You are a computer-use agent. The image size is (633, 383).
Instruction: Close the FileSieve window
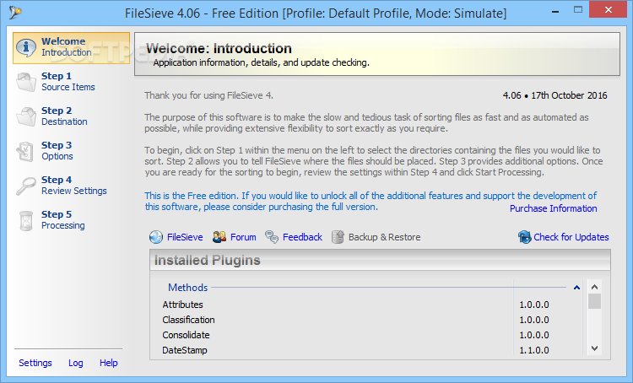click(x=609, y=9)
